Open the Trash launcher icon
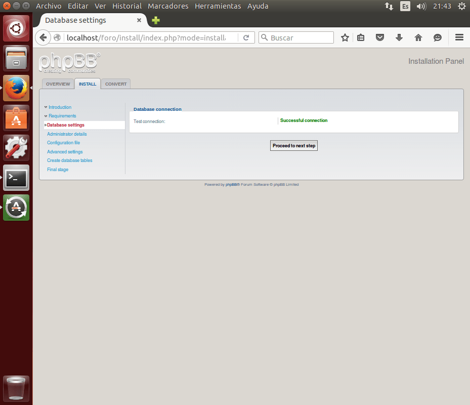 [x=16, y=389]
